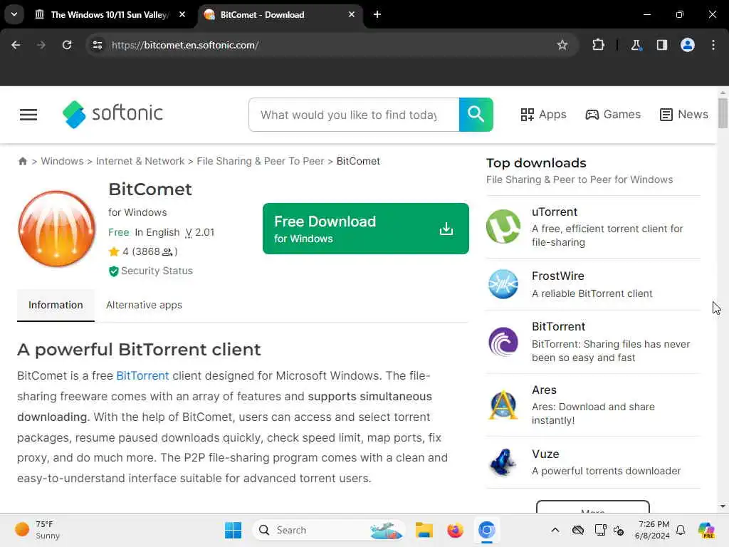Open the Extensions puzzle icon
This screenshot has width=729, height=547.
(598, 45)
